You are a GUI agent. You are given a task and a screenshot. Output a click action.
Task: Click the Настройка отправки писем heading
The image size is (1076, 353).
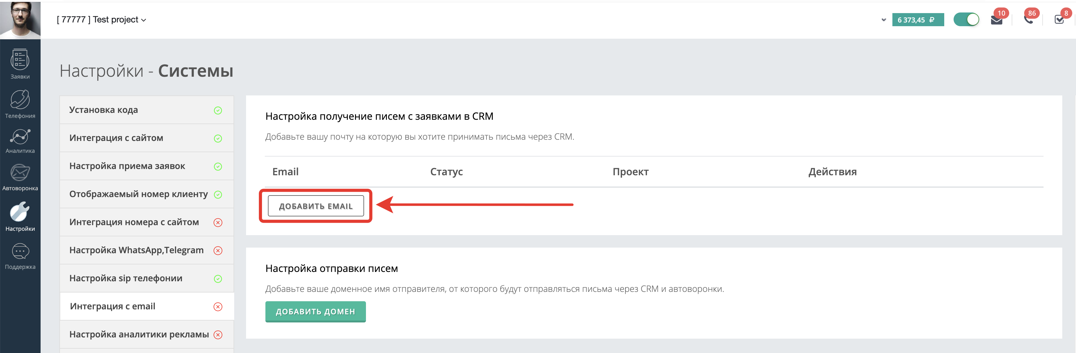[332, 268]
